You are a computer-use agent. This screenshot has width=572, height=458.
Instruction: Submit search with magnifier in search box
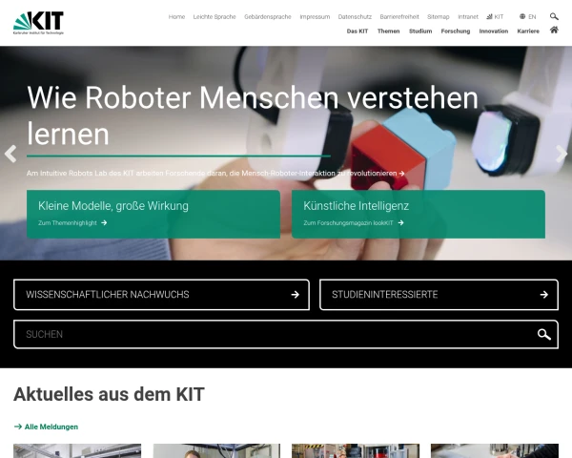[543, 334]
